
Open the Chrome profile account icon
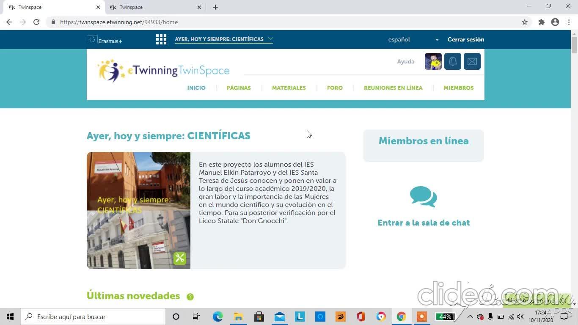click(x=555, y=22)
